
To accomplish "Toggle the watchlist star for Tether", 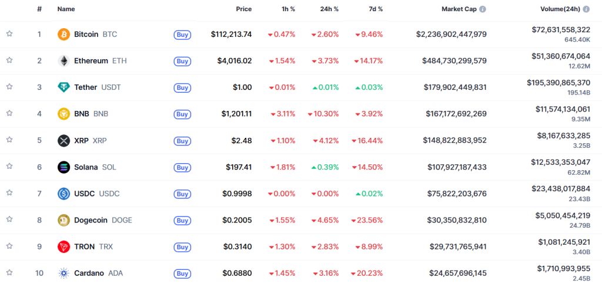I will click(9, 87).
